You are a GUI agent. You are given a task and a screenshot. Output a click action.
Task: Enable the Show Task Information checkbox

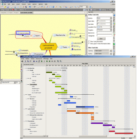[89, 41]
